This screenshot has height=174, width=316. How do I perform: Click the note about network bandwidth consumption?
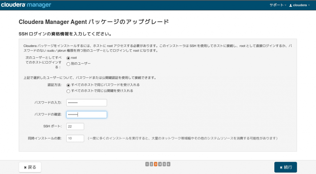[x=183, y=138]
